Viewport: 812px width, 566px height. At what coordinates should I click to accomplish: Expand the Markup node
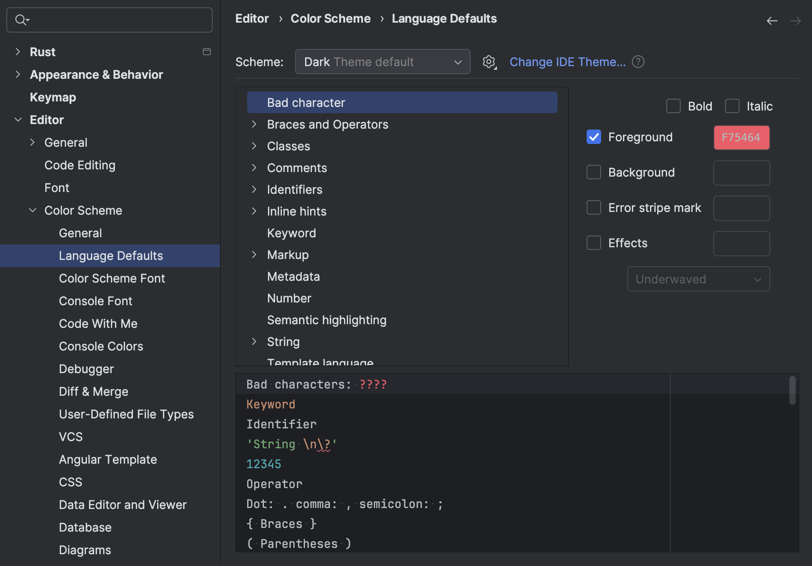coord(254,255)
